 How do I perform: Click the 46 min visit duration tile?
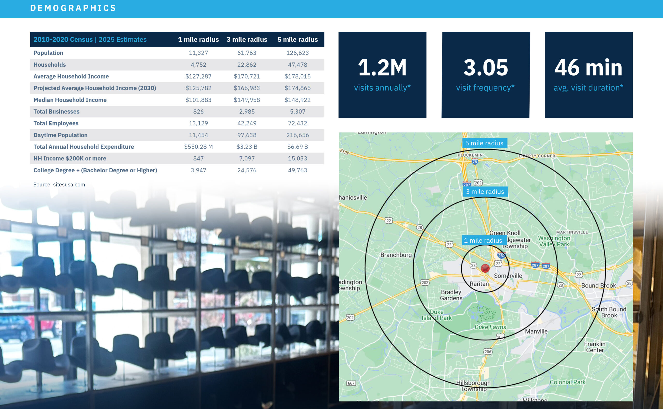point(589,75)
